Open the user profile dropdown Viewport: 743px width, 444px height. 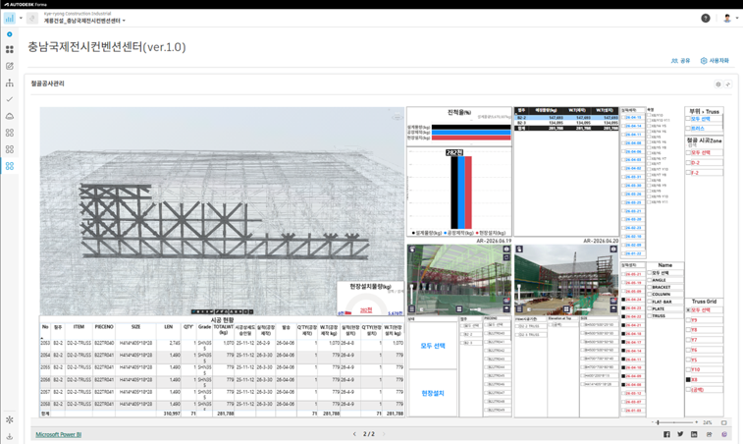pyautogui.click(x=731, y=18)
